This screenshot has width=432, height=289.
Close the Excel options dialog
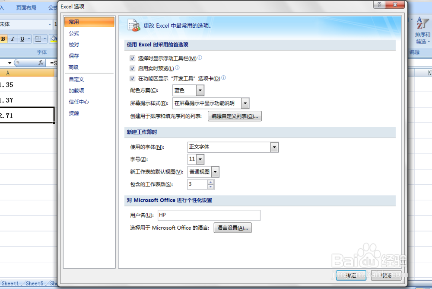click(395, 5)
